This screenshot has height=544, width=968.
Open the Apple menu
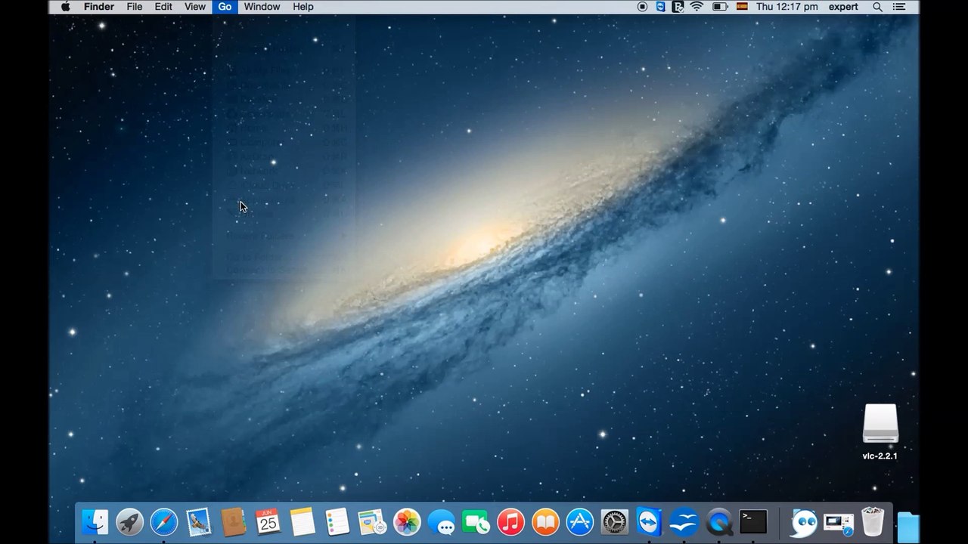tap(65, 7)
